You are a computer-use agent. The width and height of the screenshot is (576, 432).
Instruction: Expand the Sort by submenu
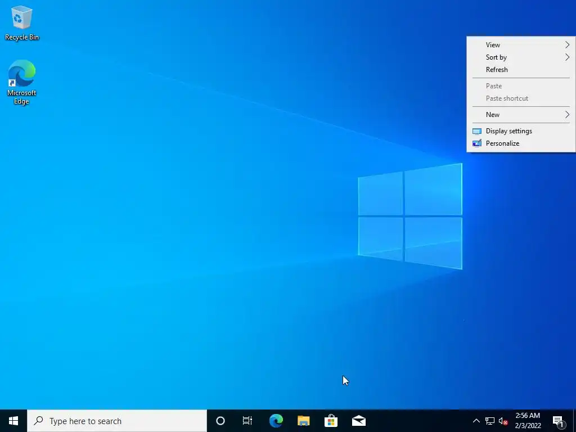521,57
